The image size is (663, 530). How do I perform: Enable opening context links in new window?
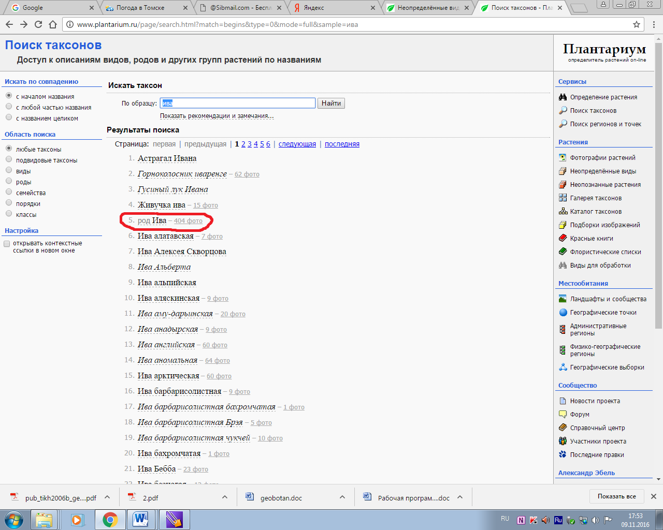(x=7, y=244)
